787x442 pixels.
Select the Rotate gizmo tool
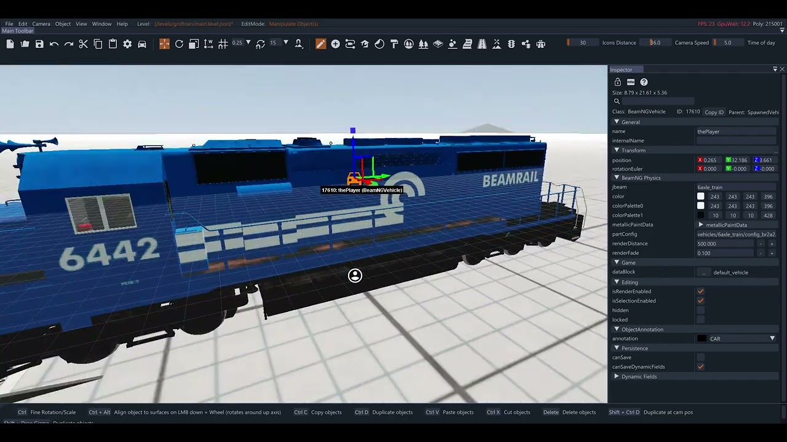(x=179, y=44)
